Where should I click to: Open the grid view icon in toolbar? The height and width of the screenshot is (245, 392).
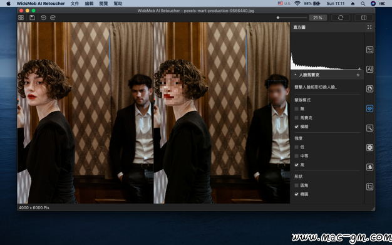pos(21,18)
